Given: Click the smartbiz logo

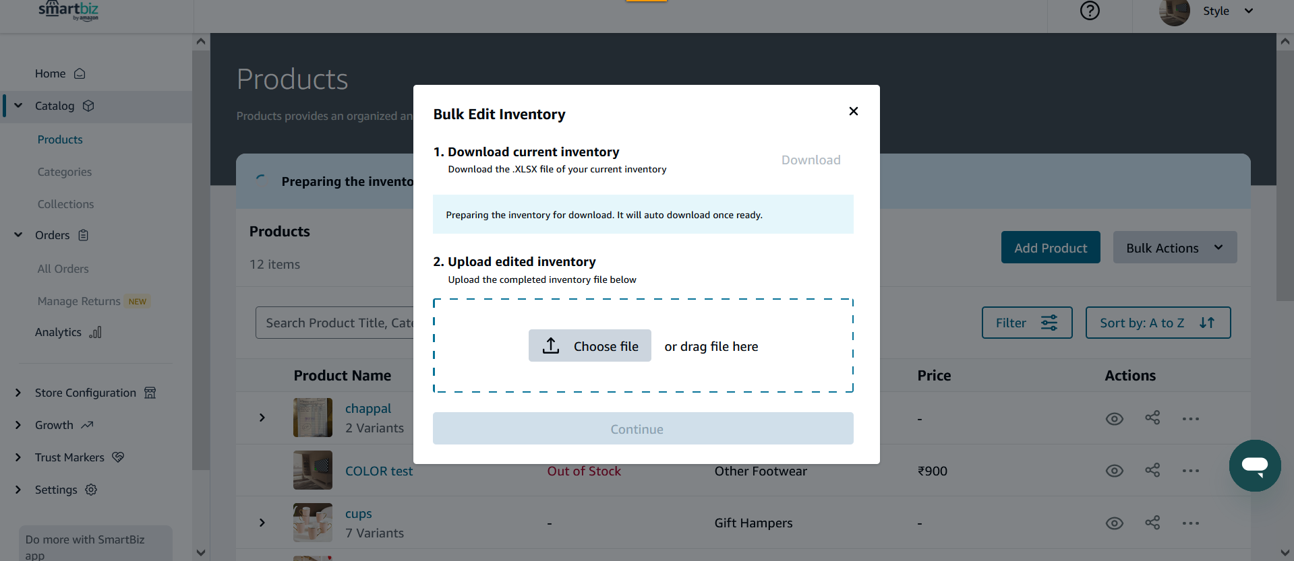Looking at the screenshot, I should click(x=68, y=11).
